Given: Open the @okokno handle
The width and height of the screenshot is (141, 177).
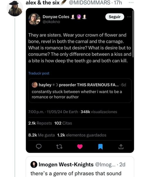Looking at the screenshot, I should [x=51, y=22].
